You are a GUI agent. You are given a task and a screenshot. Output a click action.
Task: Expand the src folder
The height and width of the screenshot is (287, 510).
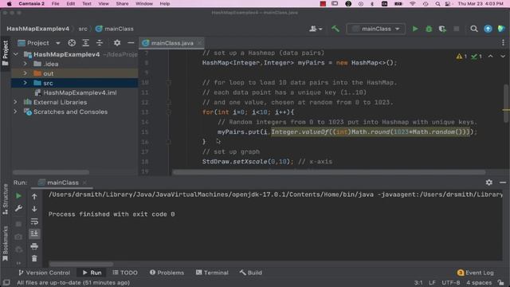coord(25,83)
